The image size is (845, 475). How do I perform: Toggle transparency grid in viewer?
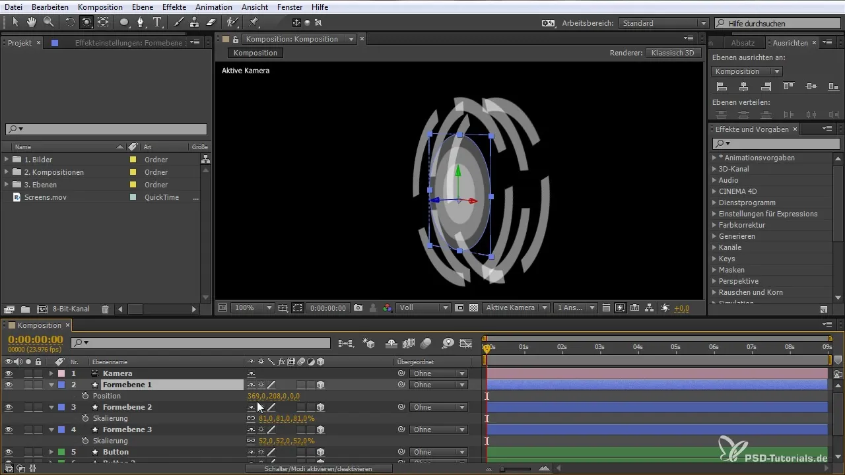473,307
